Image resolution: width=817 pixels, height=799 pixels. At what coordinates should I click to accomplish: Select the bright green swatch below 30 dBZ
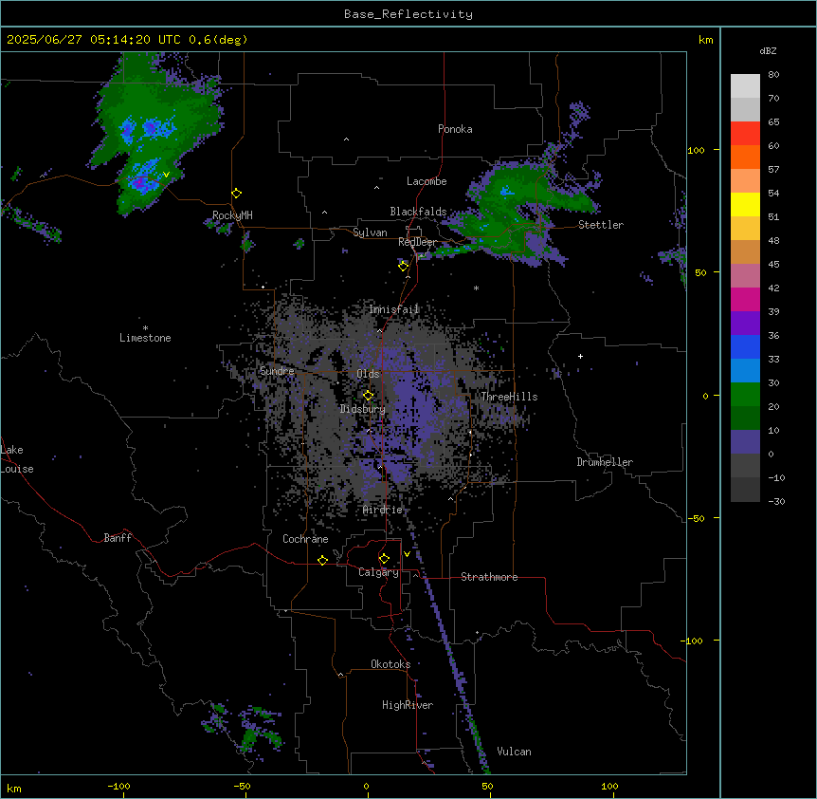745,395
